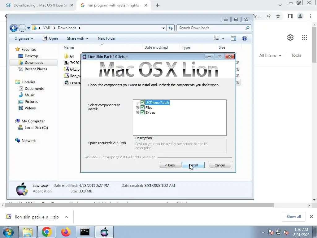Image resolution: width=317 pixels, height=238 pixels.
Task: Open Pictures library
Action: 31,102
